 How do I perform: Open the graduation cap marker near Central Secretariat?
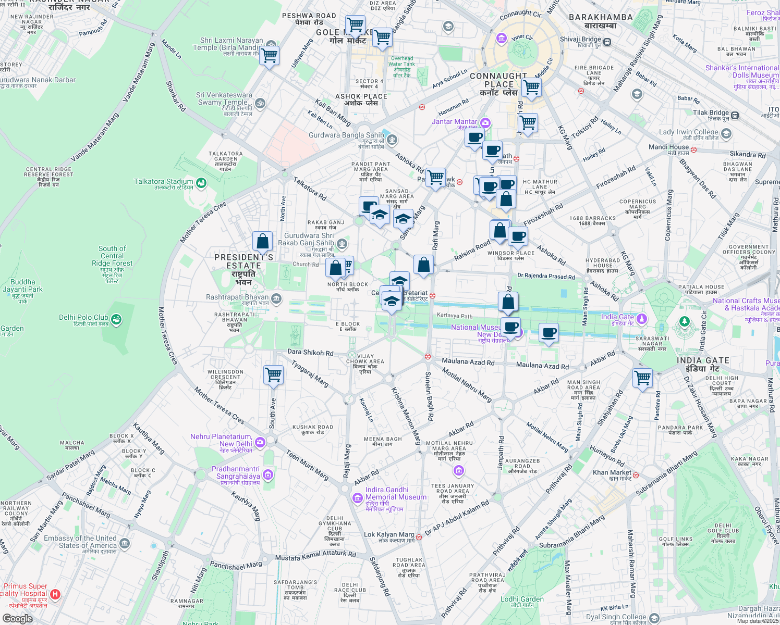[392, 299]
